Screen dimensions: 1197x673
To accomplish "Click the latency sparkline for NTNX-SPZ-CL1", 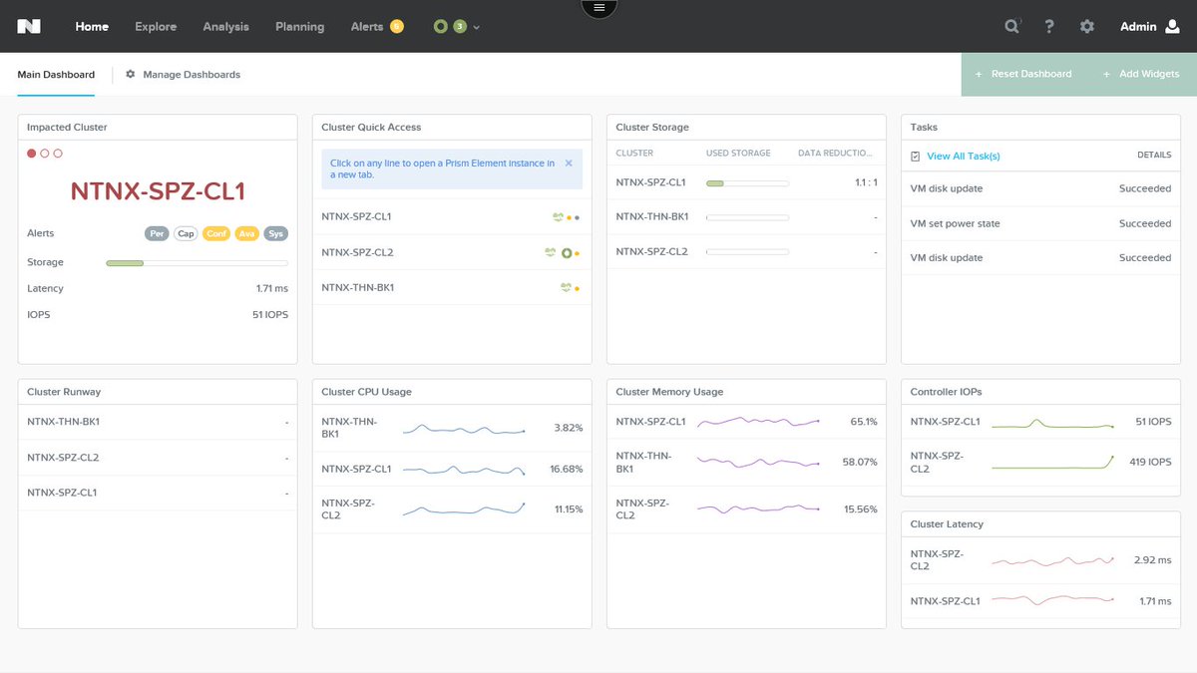I will click(x=1052, y=600).
